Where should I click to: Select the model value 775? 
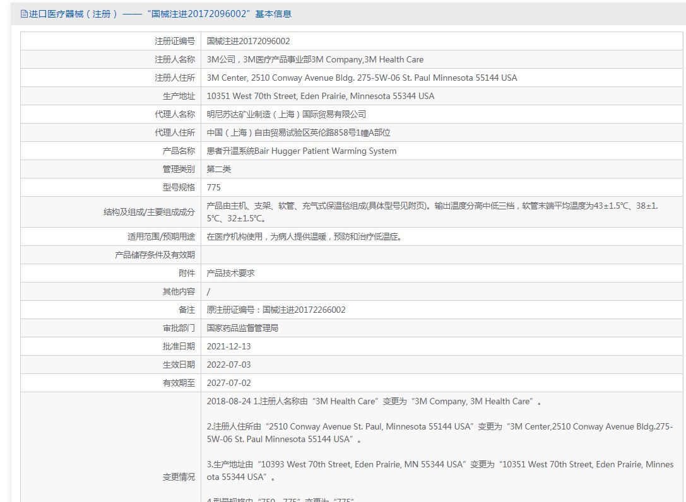tap(213, 187)
